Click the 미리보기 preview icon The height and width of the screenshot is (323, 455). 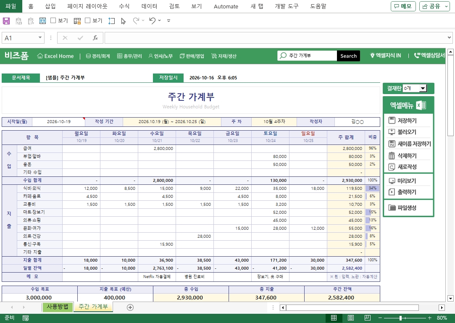(x=392, y=181)
